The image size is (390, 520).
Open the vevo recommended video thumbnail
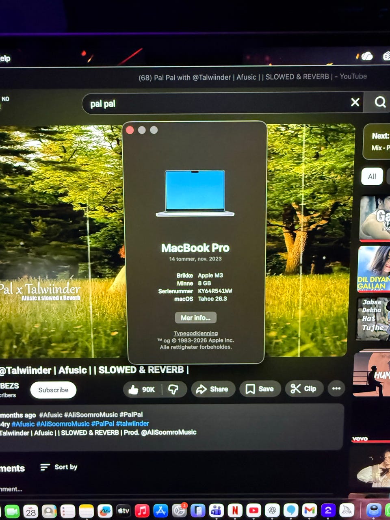pyautogui.click(x=370, y=465)
